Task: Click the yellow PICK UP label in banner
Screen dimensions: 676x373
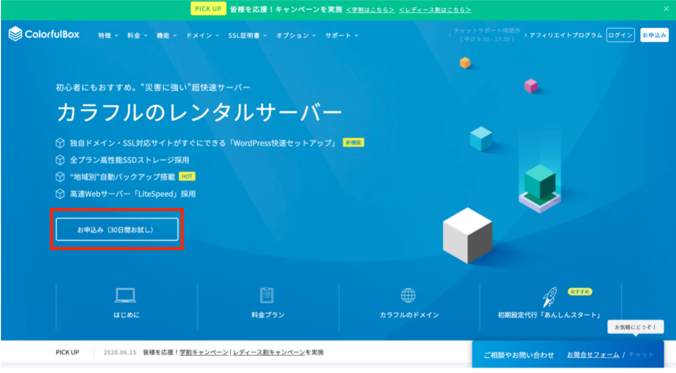Action: click(208, 9)
